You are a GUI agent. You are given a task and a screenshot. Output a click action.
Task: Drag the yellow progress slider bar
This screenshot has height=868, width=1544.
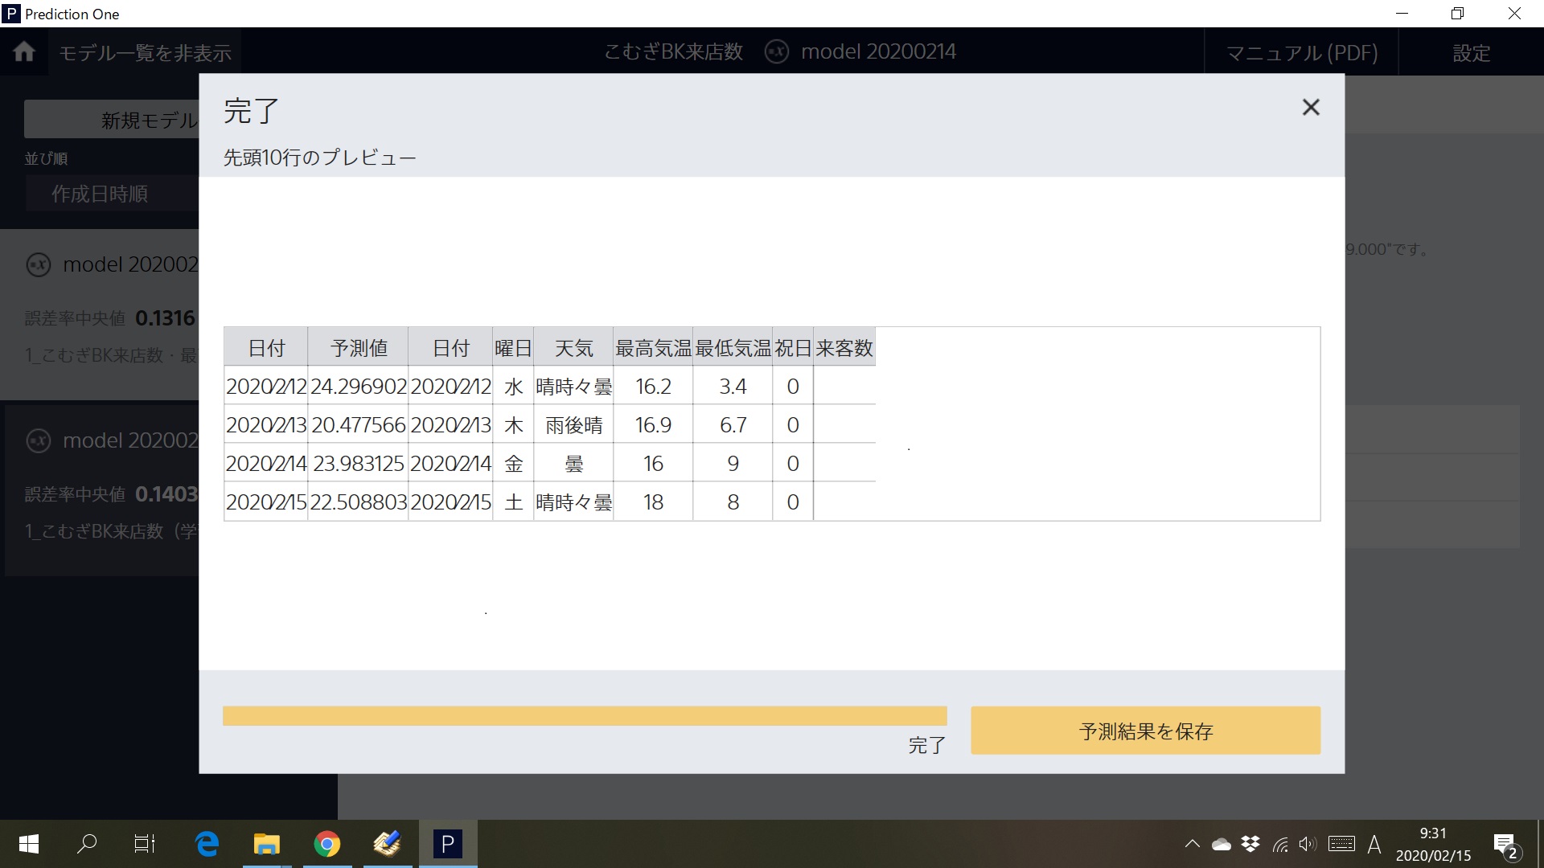coord(585,715)
